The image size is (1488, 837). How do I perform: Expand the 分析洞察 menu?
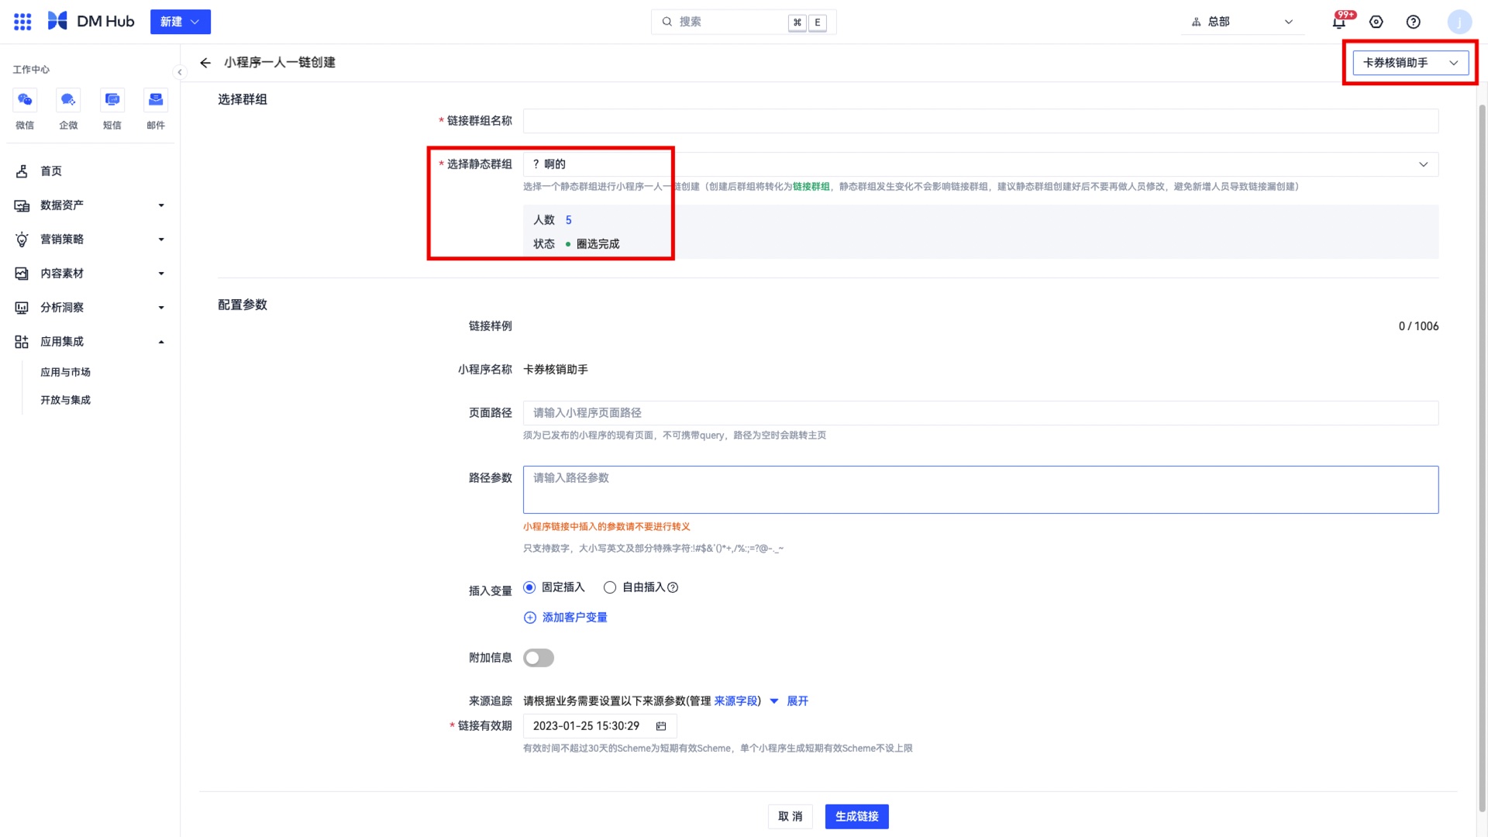click(x=90, y=308)
